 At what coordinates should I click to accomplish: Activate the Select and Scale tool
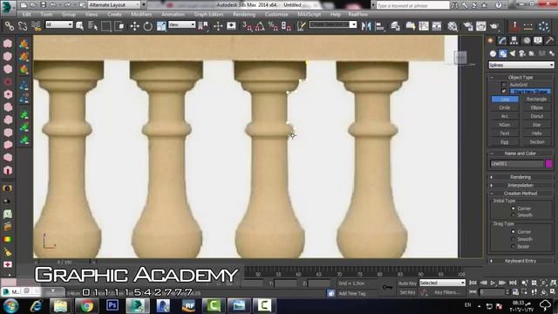161,26
